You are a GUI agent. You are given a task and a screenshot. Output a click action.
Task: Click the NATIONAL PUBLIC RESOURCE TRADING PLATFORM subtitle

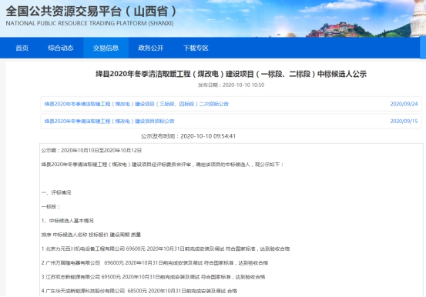(89, 23)
